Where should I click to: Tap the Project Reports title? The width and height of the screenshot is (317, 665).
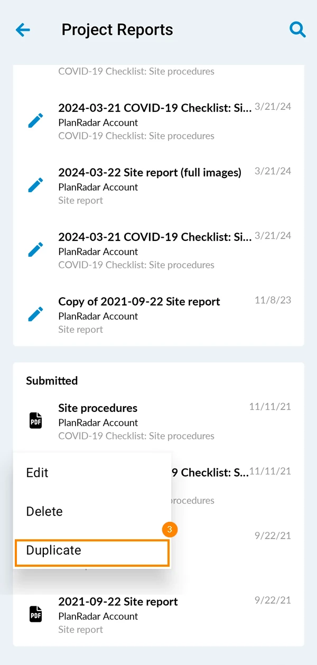[117, 30]
